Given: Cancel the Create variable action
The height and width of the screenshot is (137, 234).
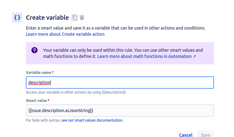Looking at the screenshot, I should 186,135.
